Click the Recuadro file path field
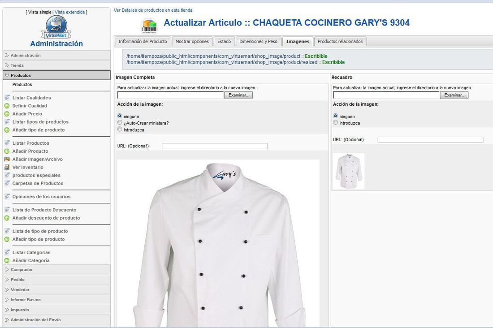 pyautogui.click(x=386, y=95)
